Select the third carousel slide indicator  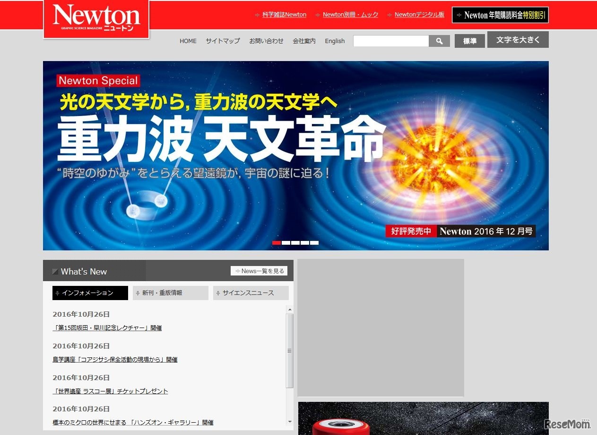pyautogui.click(x=295, y=243)
